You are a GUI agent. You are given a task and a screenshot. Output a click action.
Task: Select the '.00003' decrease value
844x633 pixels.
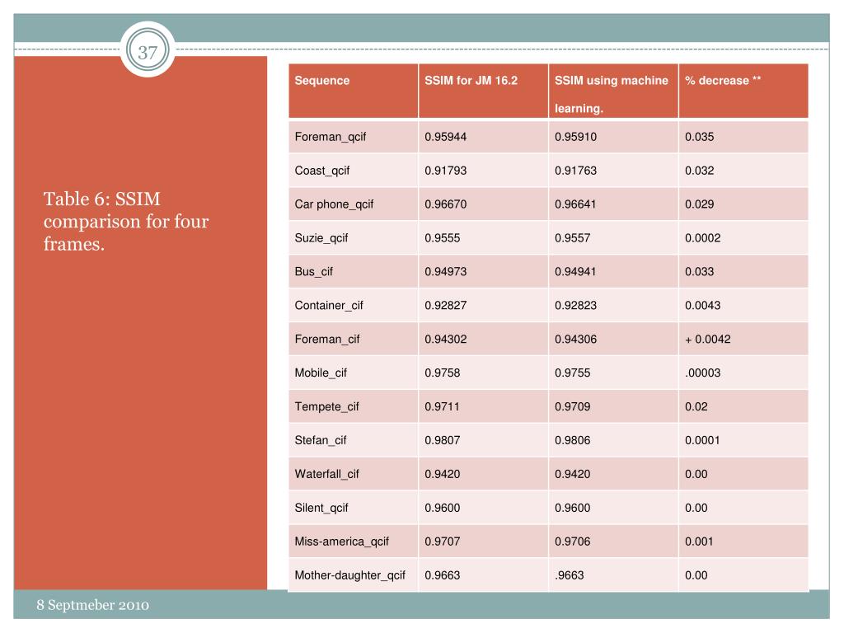click(x=702, y=373)
